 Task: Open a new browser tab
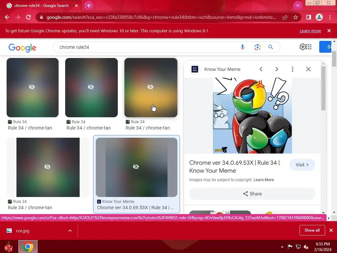tap(89, 6)
